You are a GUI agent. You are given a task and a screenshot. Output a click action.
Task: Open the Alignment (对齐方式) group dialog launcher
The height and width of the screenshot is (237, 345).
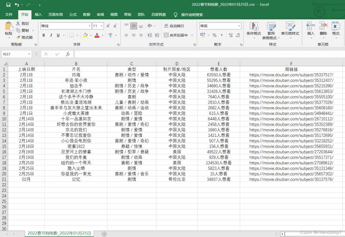coord(194,45)
